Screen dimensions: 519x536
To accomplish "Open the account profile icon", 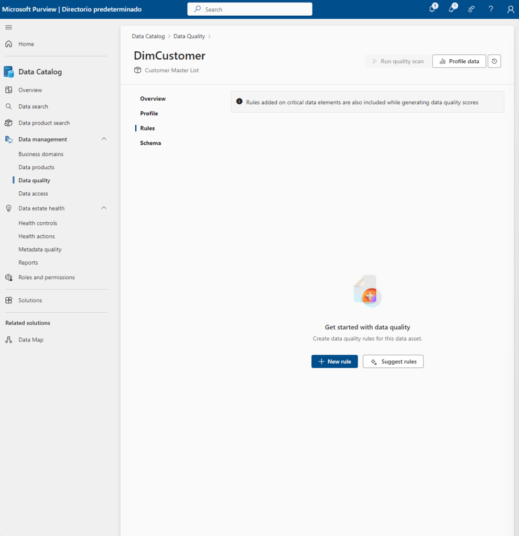I will (x=511, y=9).
